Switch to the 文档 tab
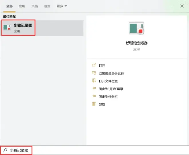This screenshot has height=155, width=189. pyautogui.click(x=35, y=6)
